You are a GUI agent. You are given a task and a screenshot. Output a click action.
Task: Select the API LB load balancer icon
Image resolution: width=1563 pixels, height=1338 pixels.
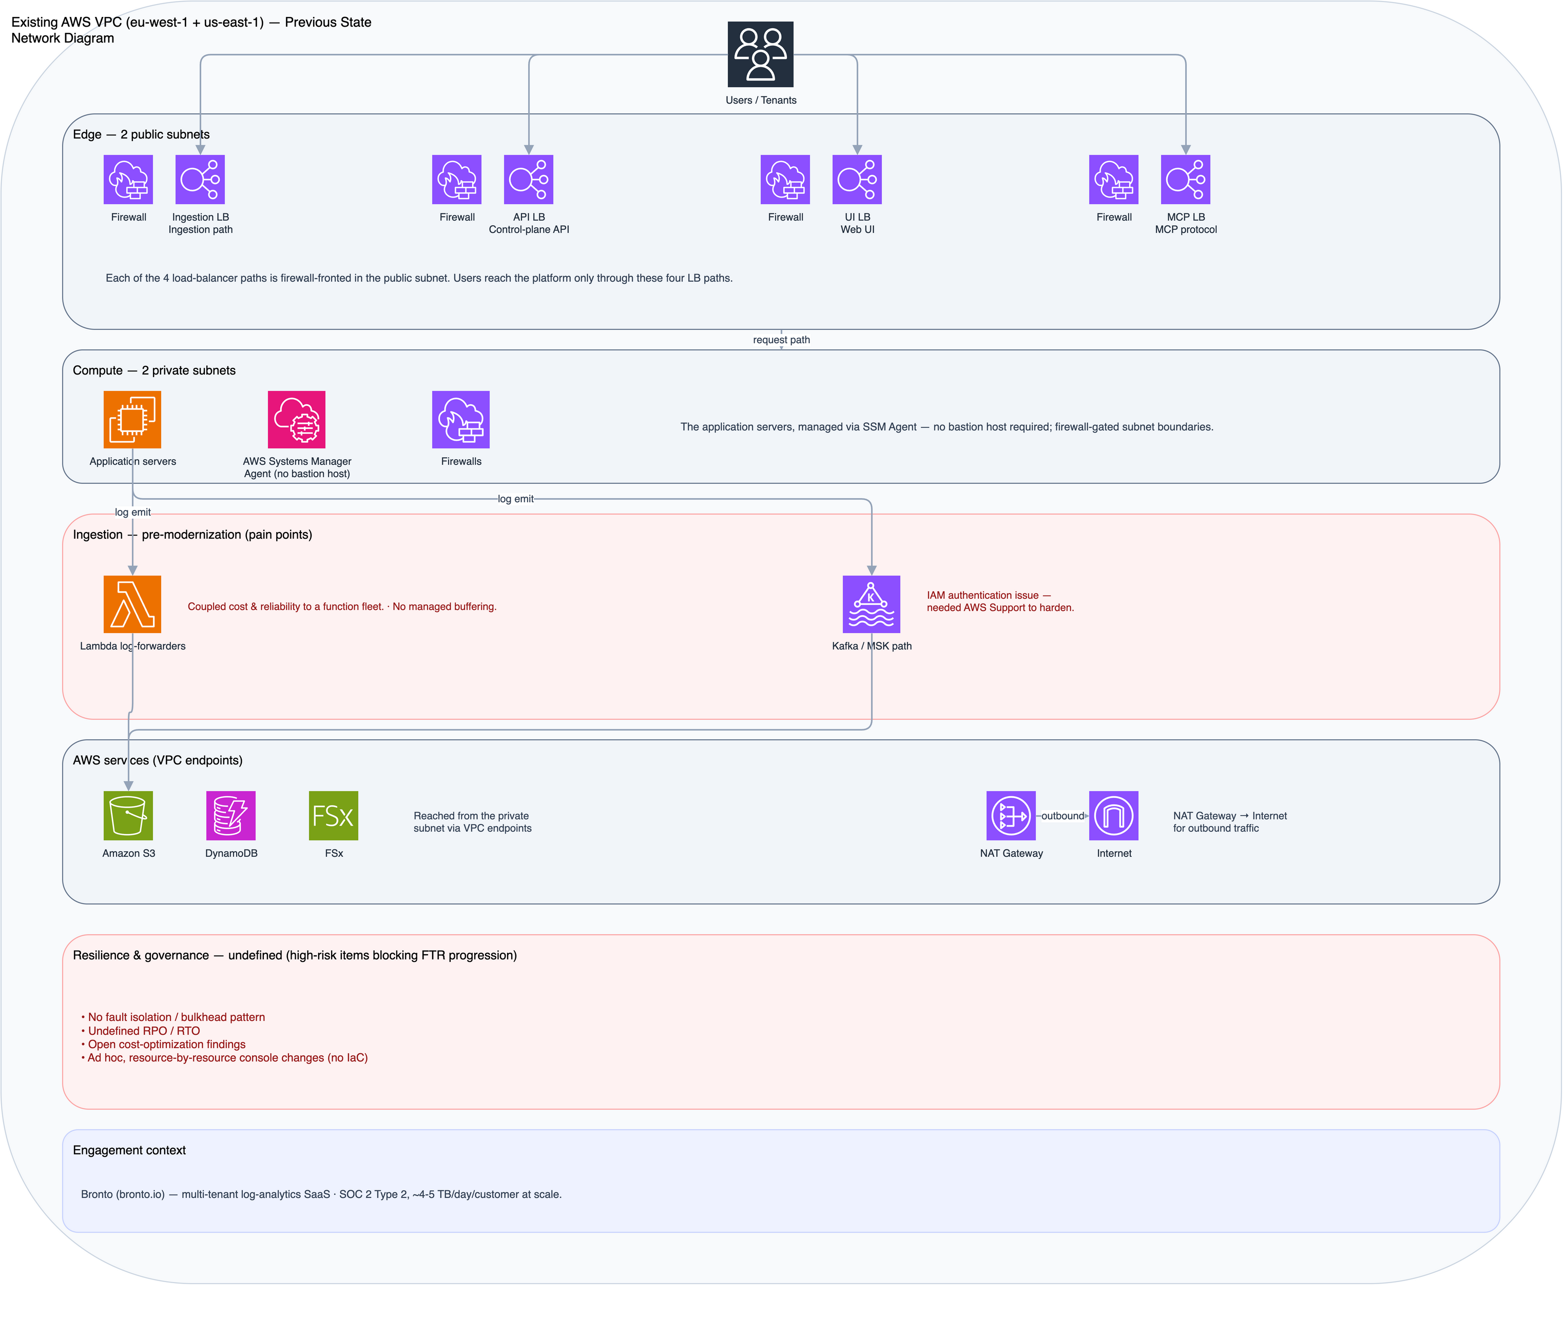click(529, 180)
